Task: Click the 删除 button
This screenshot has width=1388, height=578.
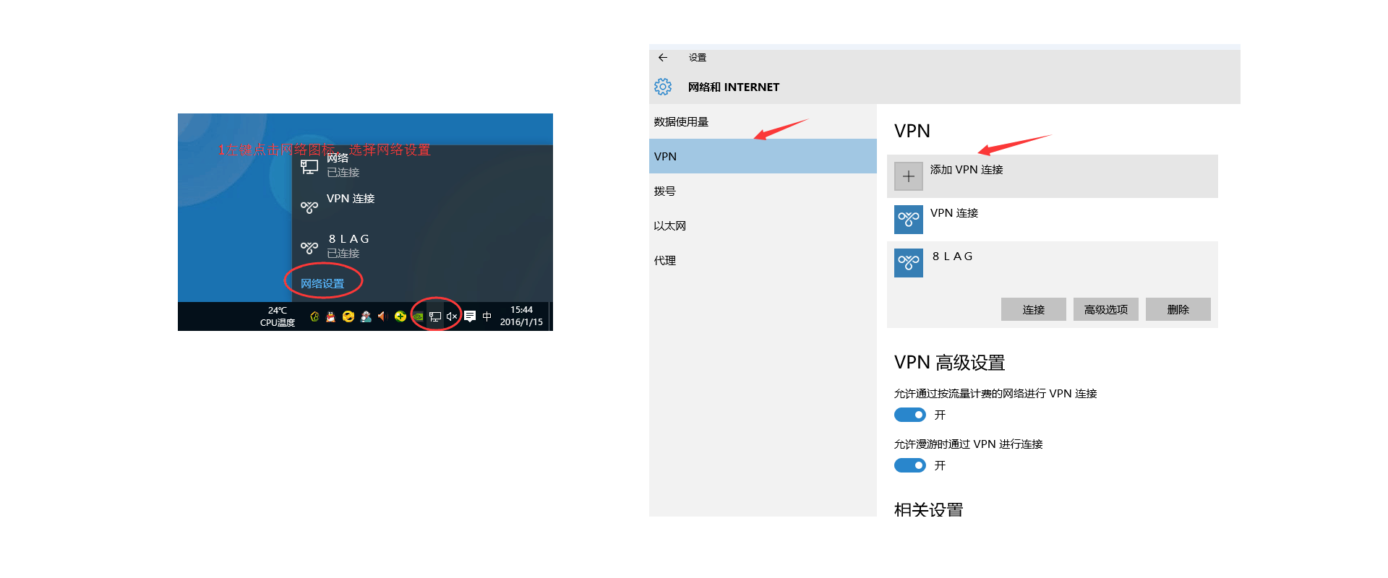Action: pos(1178,309)
